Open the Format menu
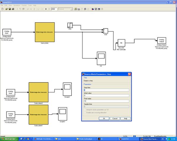 click(24, 5)
